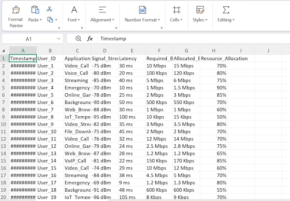Image resolution: width=290 pixels, height=201 pixels.
Task: Select row 19 header
Action: [3, 190]
